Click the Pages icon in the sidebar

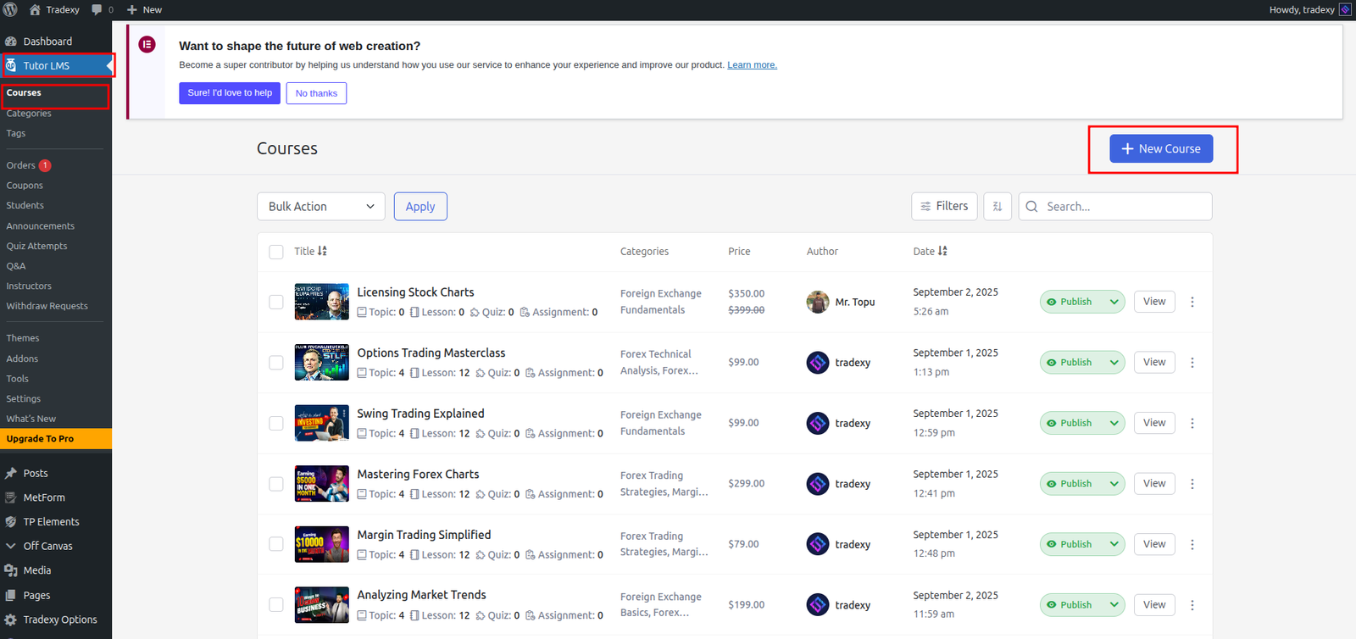(x=11, y=595)
